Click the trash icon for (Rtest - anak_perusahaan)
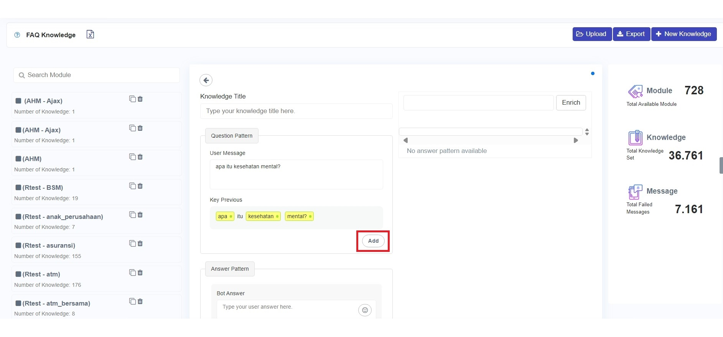723x337 pixels. pos(140,215)
